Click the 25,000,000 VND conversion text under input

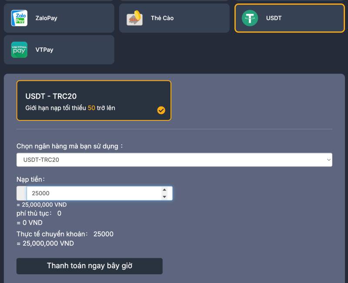42,204
